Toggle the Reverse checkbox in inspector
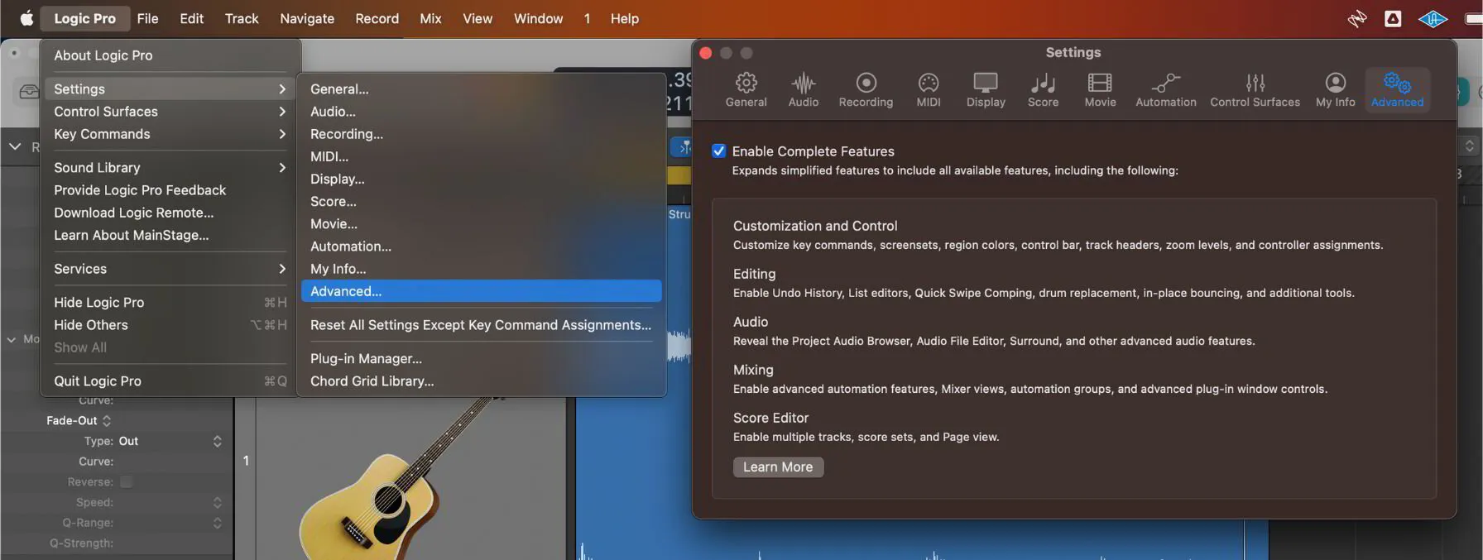 126,481
